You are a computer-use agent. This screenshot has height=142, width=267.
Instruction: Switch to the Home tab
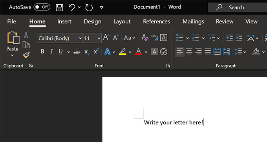(37, 21)
